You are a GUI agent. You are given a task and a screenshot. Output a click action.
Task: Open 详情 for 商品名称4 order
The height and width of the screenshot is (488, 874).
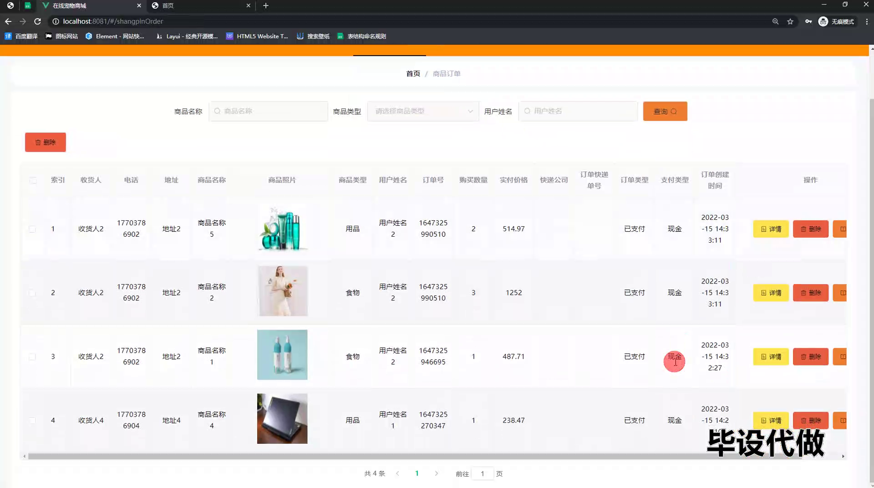pos(771,420)
